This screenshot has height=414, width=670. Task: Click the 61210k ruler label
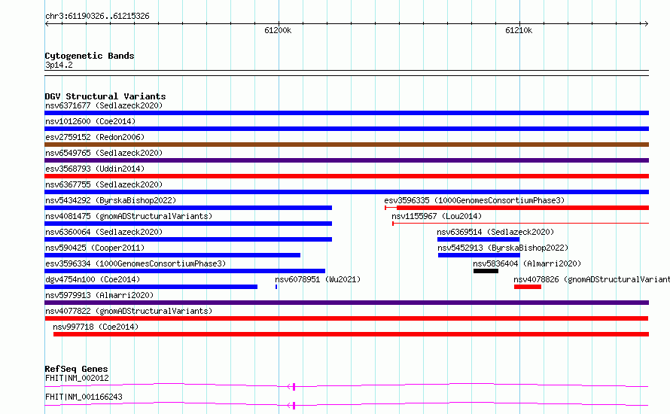pyautogui.click(x=519, y=30)
